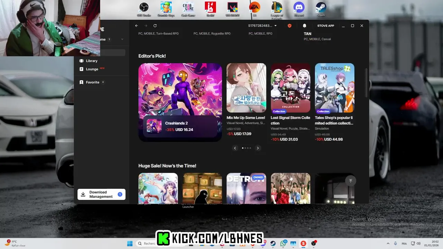Screen dimensions: 443x249
Task: Open the Discord desktop shortcut
Action: point(299,9)
